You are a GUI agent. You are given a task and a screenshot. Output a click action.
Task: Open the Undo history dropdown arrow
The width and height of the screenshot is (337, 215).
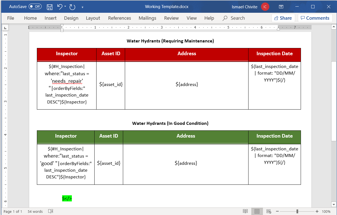click(65, 7)
